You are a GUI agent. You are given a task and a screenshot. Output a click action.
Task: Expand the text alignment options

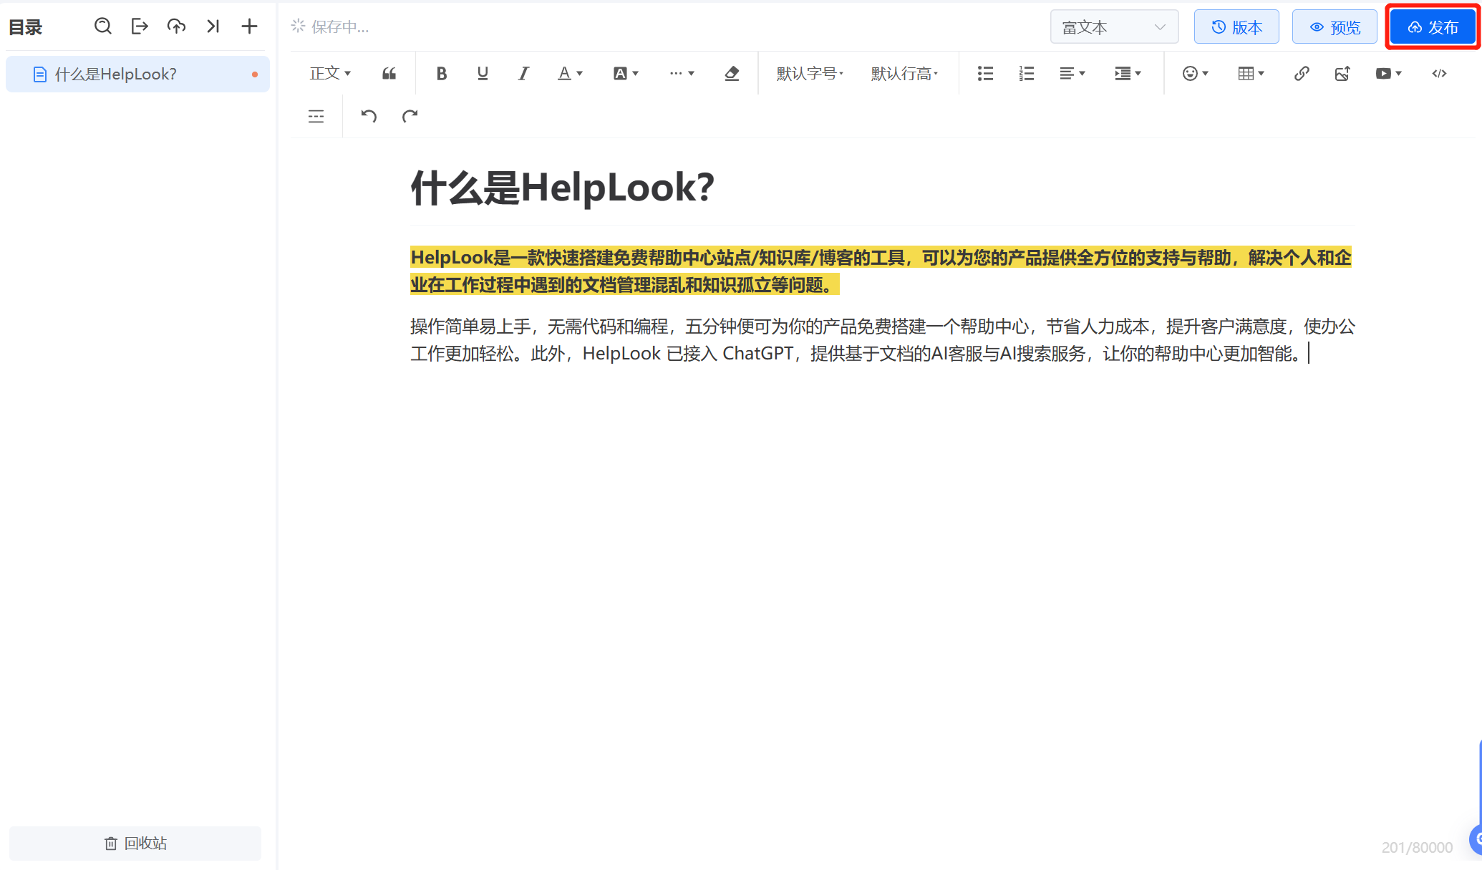1071,73
